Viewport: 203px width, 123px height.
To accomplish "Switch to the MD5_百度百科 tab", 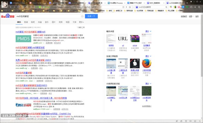I will click(x=155, y=3).
